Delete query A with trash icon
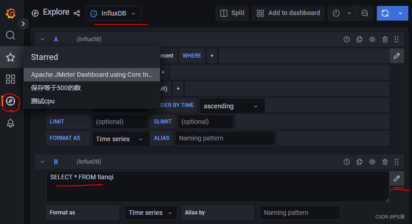 coord(385,39)
